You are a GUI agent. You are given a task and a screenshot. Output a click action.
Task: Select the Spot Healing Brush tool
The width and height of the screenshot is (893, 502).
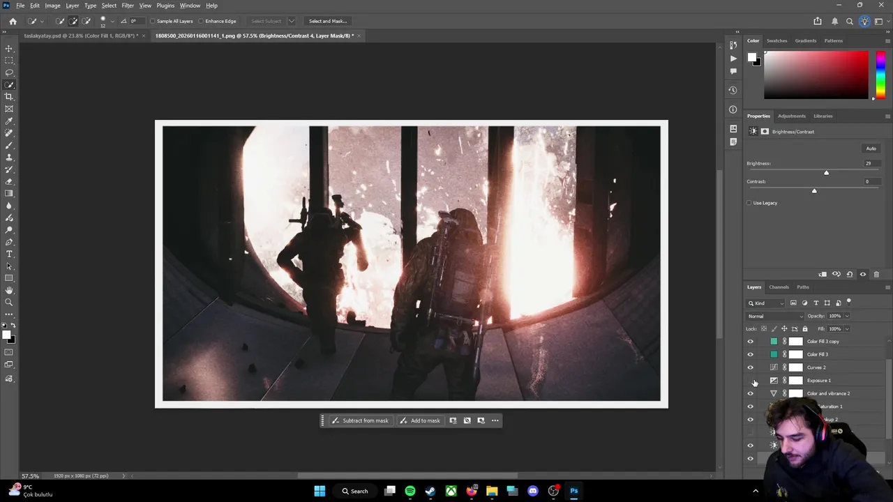pos(9,133)
